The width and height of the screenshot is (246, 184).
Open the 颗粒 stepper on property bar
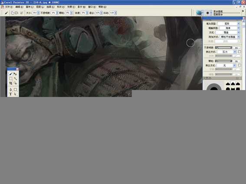[72, 13]
